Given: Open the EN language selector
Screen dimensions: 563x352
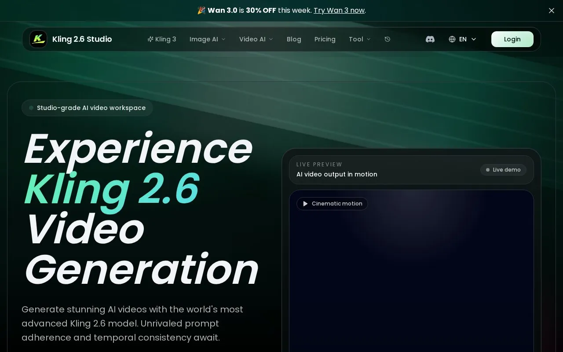Looking at the screenshot, I should pyautogui.click(x=463, y=39).
